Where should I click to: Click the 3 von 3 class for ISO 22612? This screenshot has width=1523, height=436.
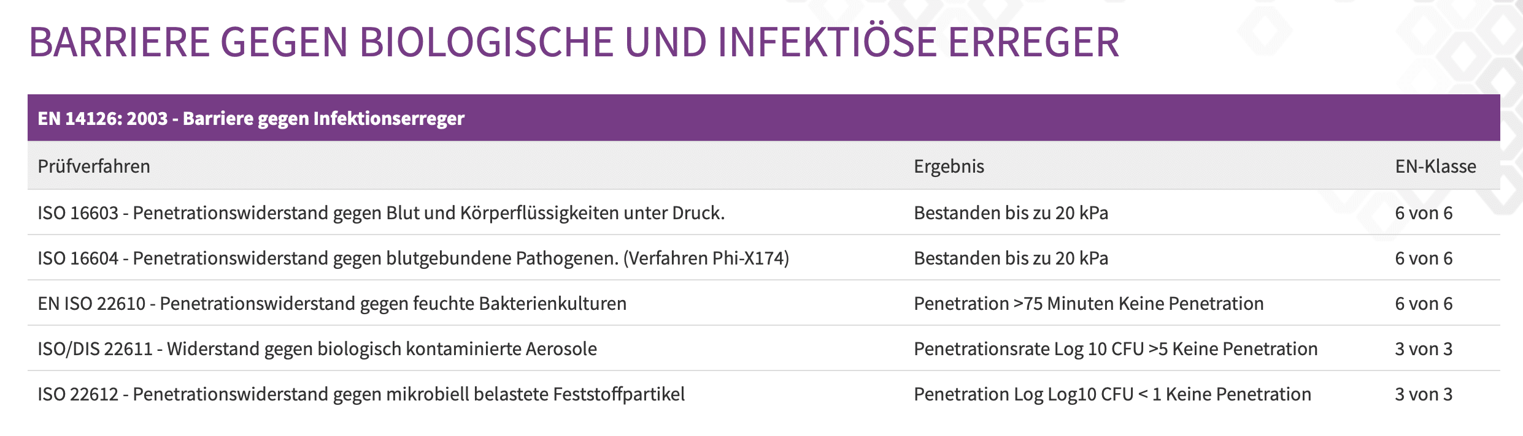pos(1424,394)
